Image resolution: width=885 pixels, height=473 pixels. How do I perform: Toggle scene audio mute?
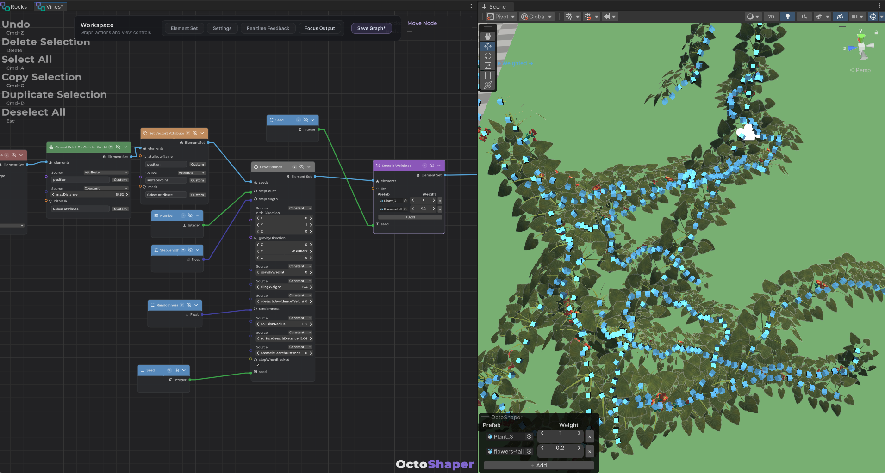[804, 17]
